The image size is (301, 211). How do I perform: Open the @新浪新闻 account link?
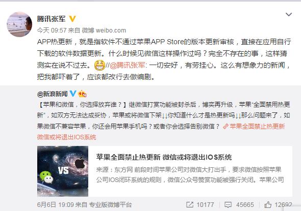53,94
